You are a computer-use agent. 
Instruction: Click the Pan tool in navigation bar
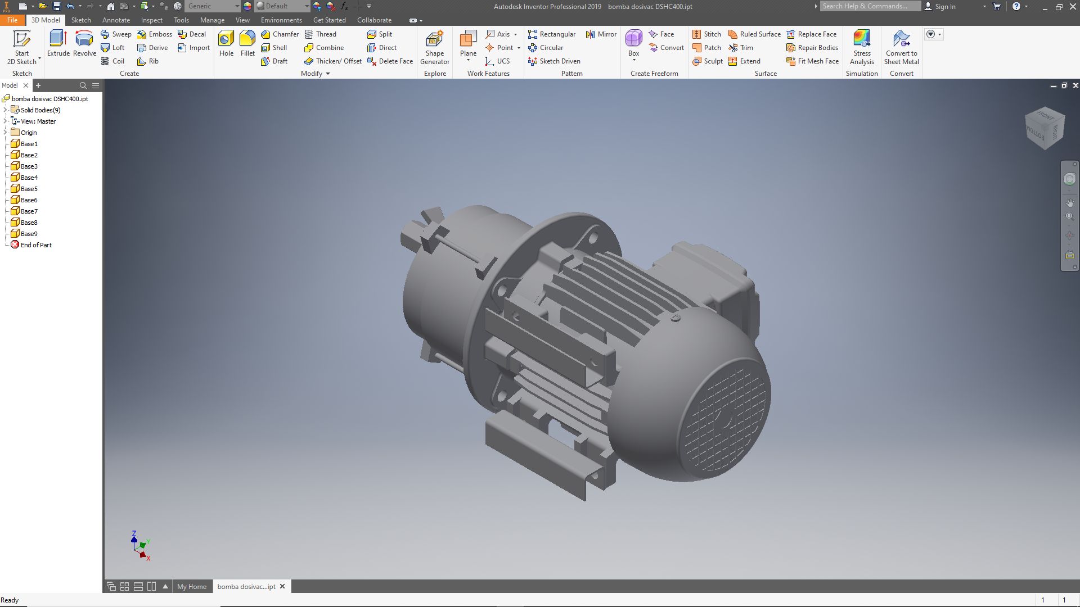click(1069, 202)
